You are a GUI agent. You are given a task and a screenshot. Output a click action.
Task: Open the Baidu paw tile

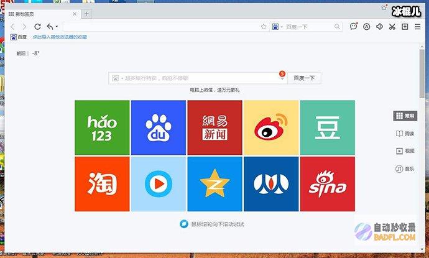(159, 127)
